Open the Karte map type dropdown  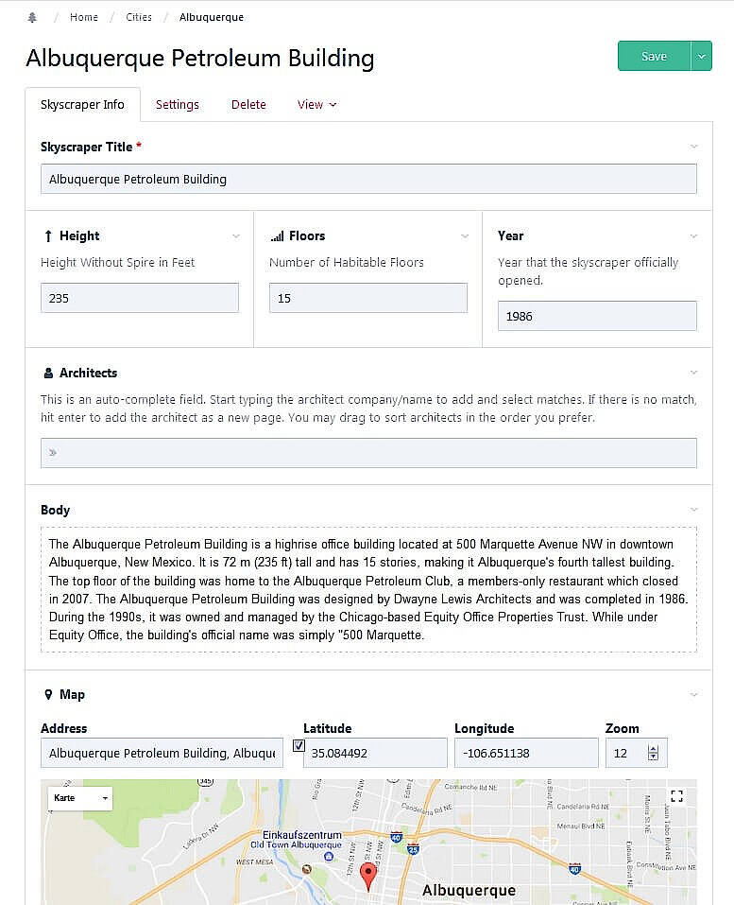pos(80,798)
